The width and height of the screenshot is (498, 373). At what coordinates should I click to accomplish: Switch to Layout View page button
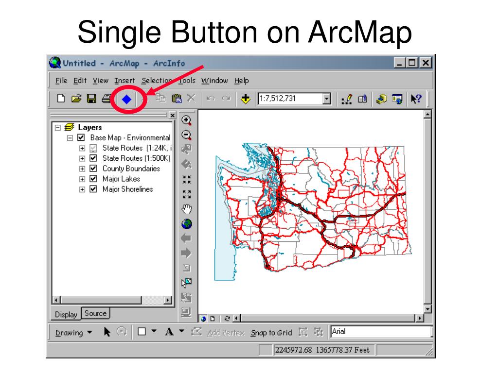213,318
